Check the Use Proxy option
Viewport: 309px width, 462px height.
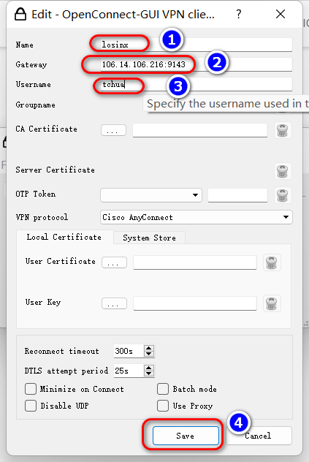tap(163, 406)
